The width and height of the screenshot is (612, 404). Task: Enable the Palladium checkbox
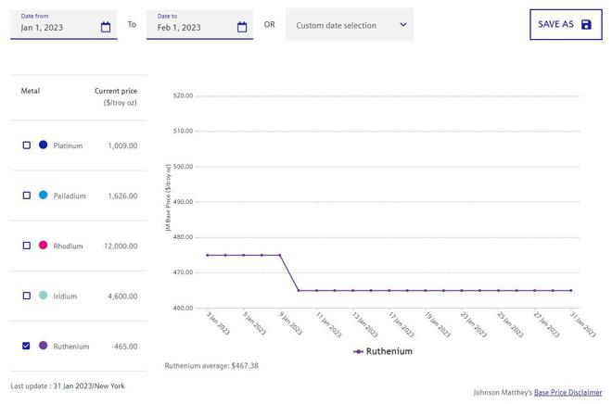pos(26,196)
